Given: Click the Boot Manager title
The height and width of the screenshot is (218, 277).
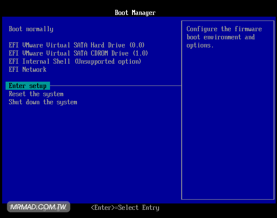Looking at the screenshot, I should 135,13.
